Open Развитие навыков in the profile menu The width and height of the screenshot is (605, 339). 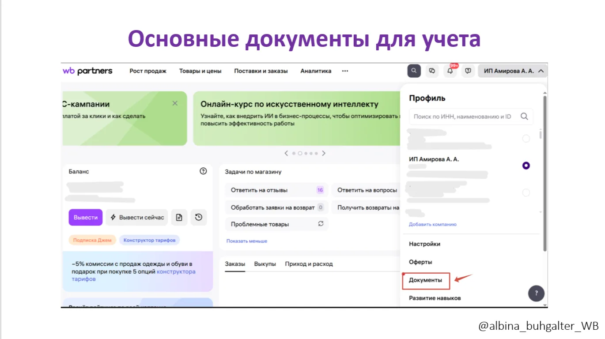(435, 298)
